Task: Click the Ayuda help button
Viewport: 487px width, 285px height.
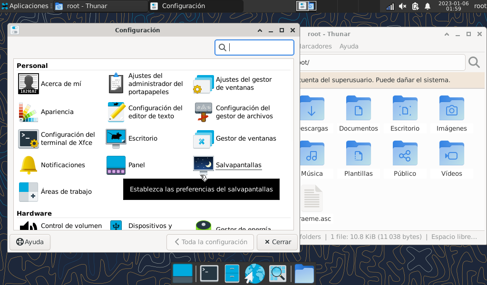Action: pos(30,242)
